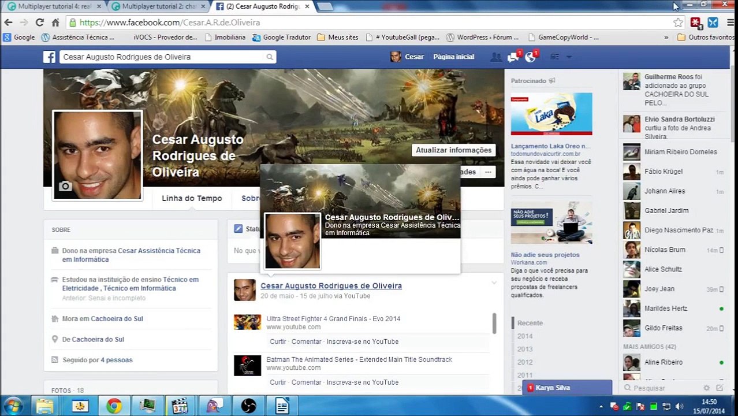Switch to Multiplayer tutorial 4 tab
This screenshot has height=416, width=738.
53,6
